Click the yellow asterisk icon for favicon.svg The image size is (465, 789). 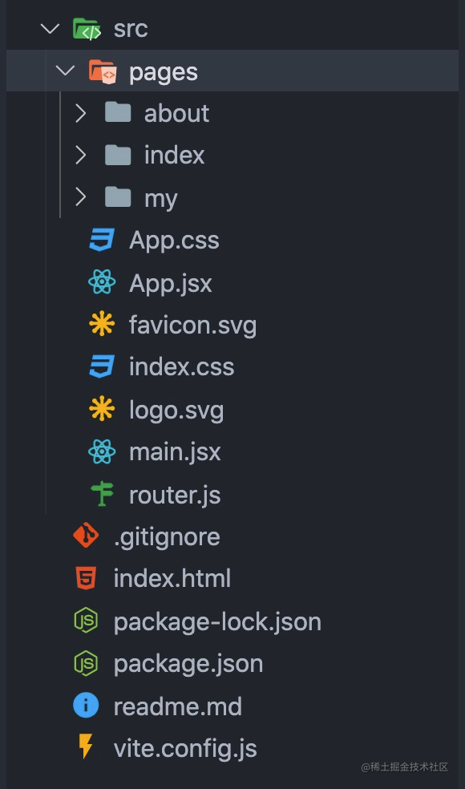click(102, 324)
